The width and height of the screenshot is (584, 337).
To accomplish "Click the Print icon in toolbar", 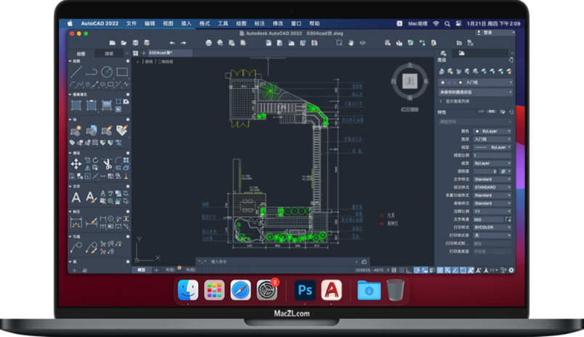I will pyautogui.click(x=208, y=43).
